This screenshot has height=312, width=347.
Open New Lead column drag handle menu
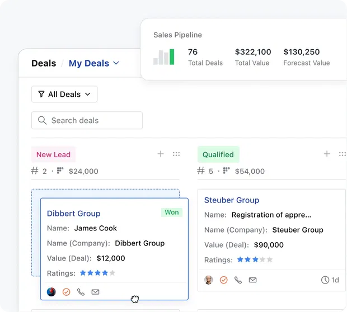(x=176, y=154)
